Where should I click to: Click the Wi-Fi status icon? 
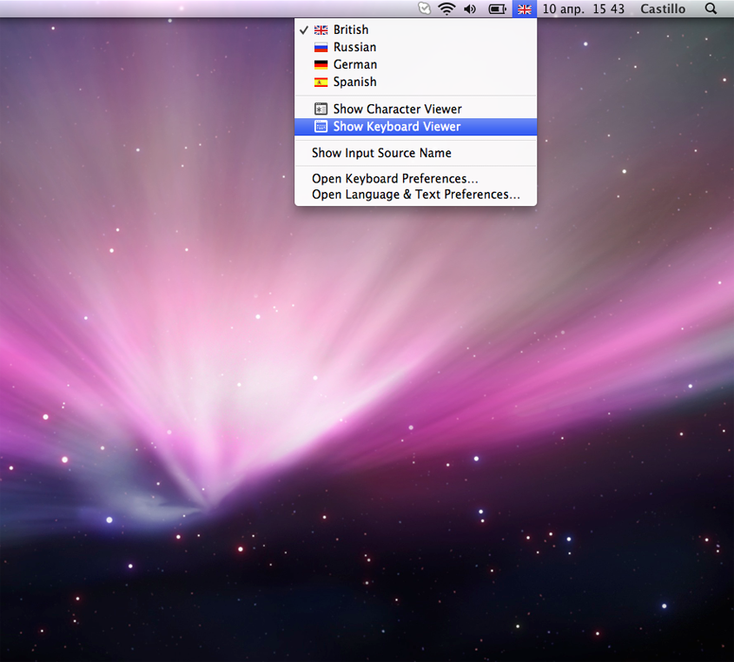446,9
